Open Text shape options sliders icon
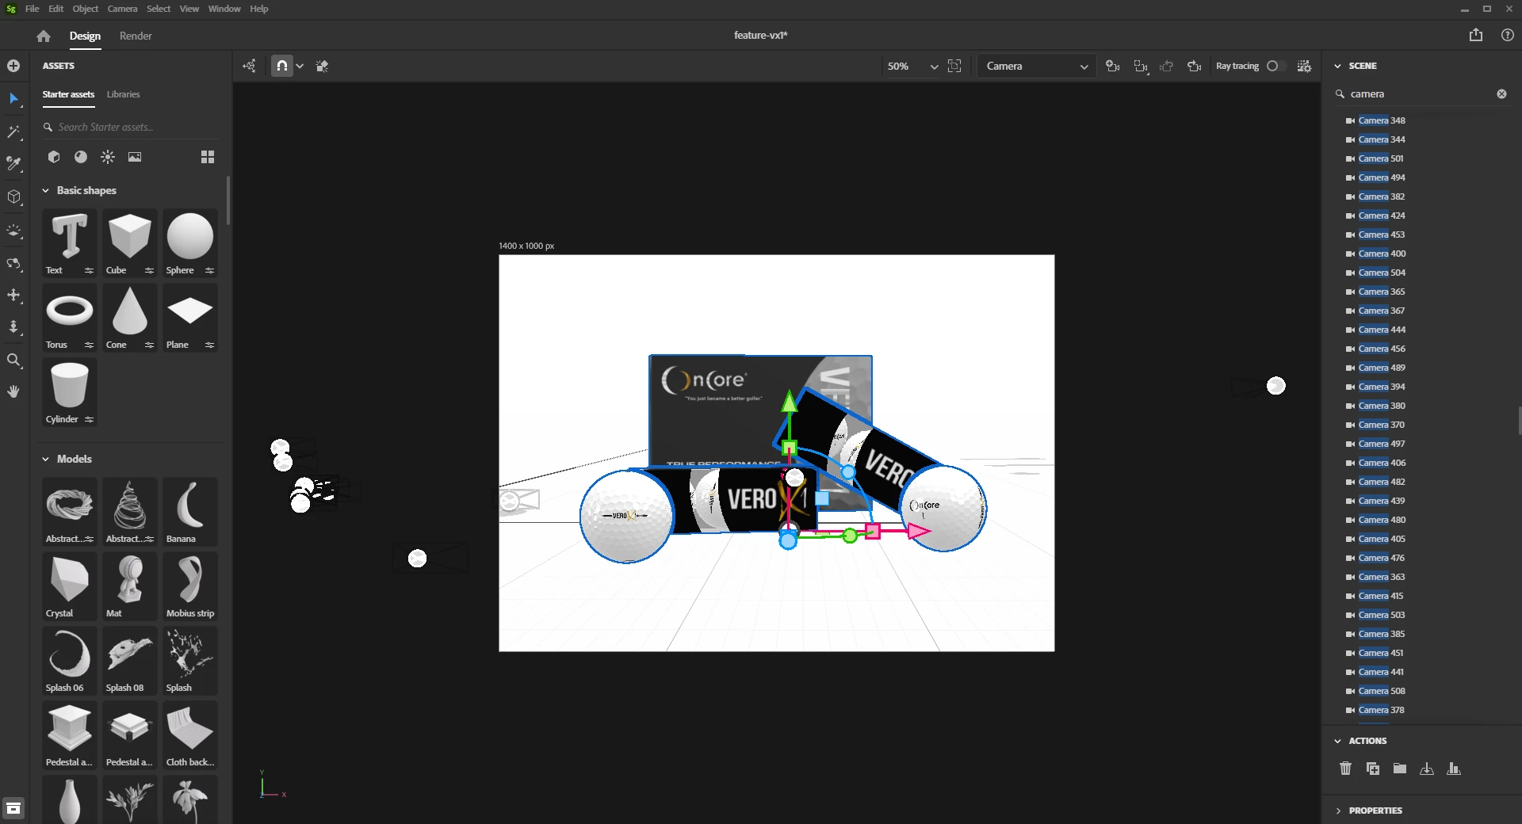 89,271
